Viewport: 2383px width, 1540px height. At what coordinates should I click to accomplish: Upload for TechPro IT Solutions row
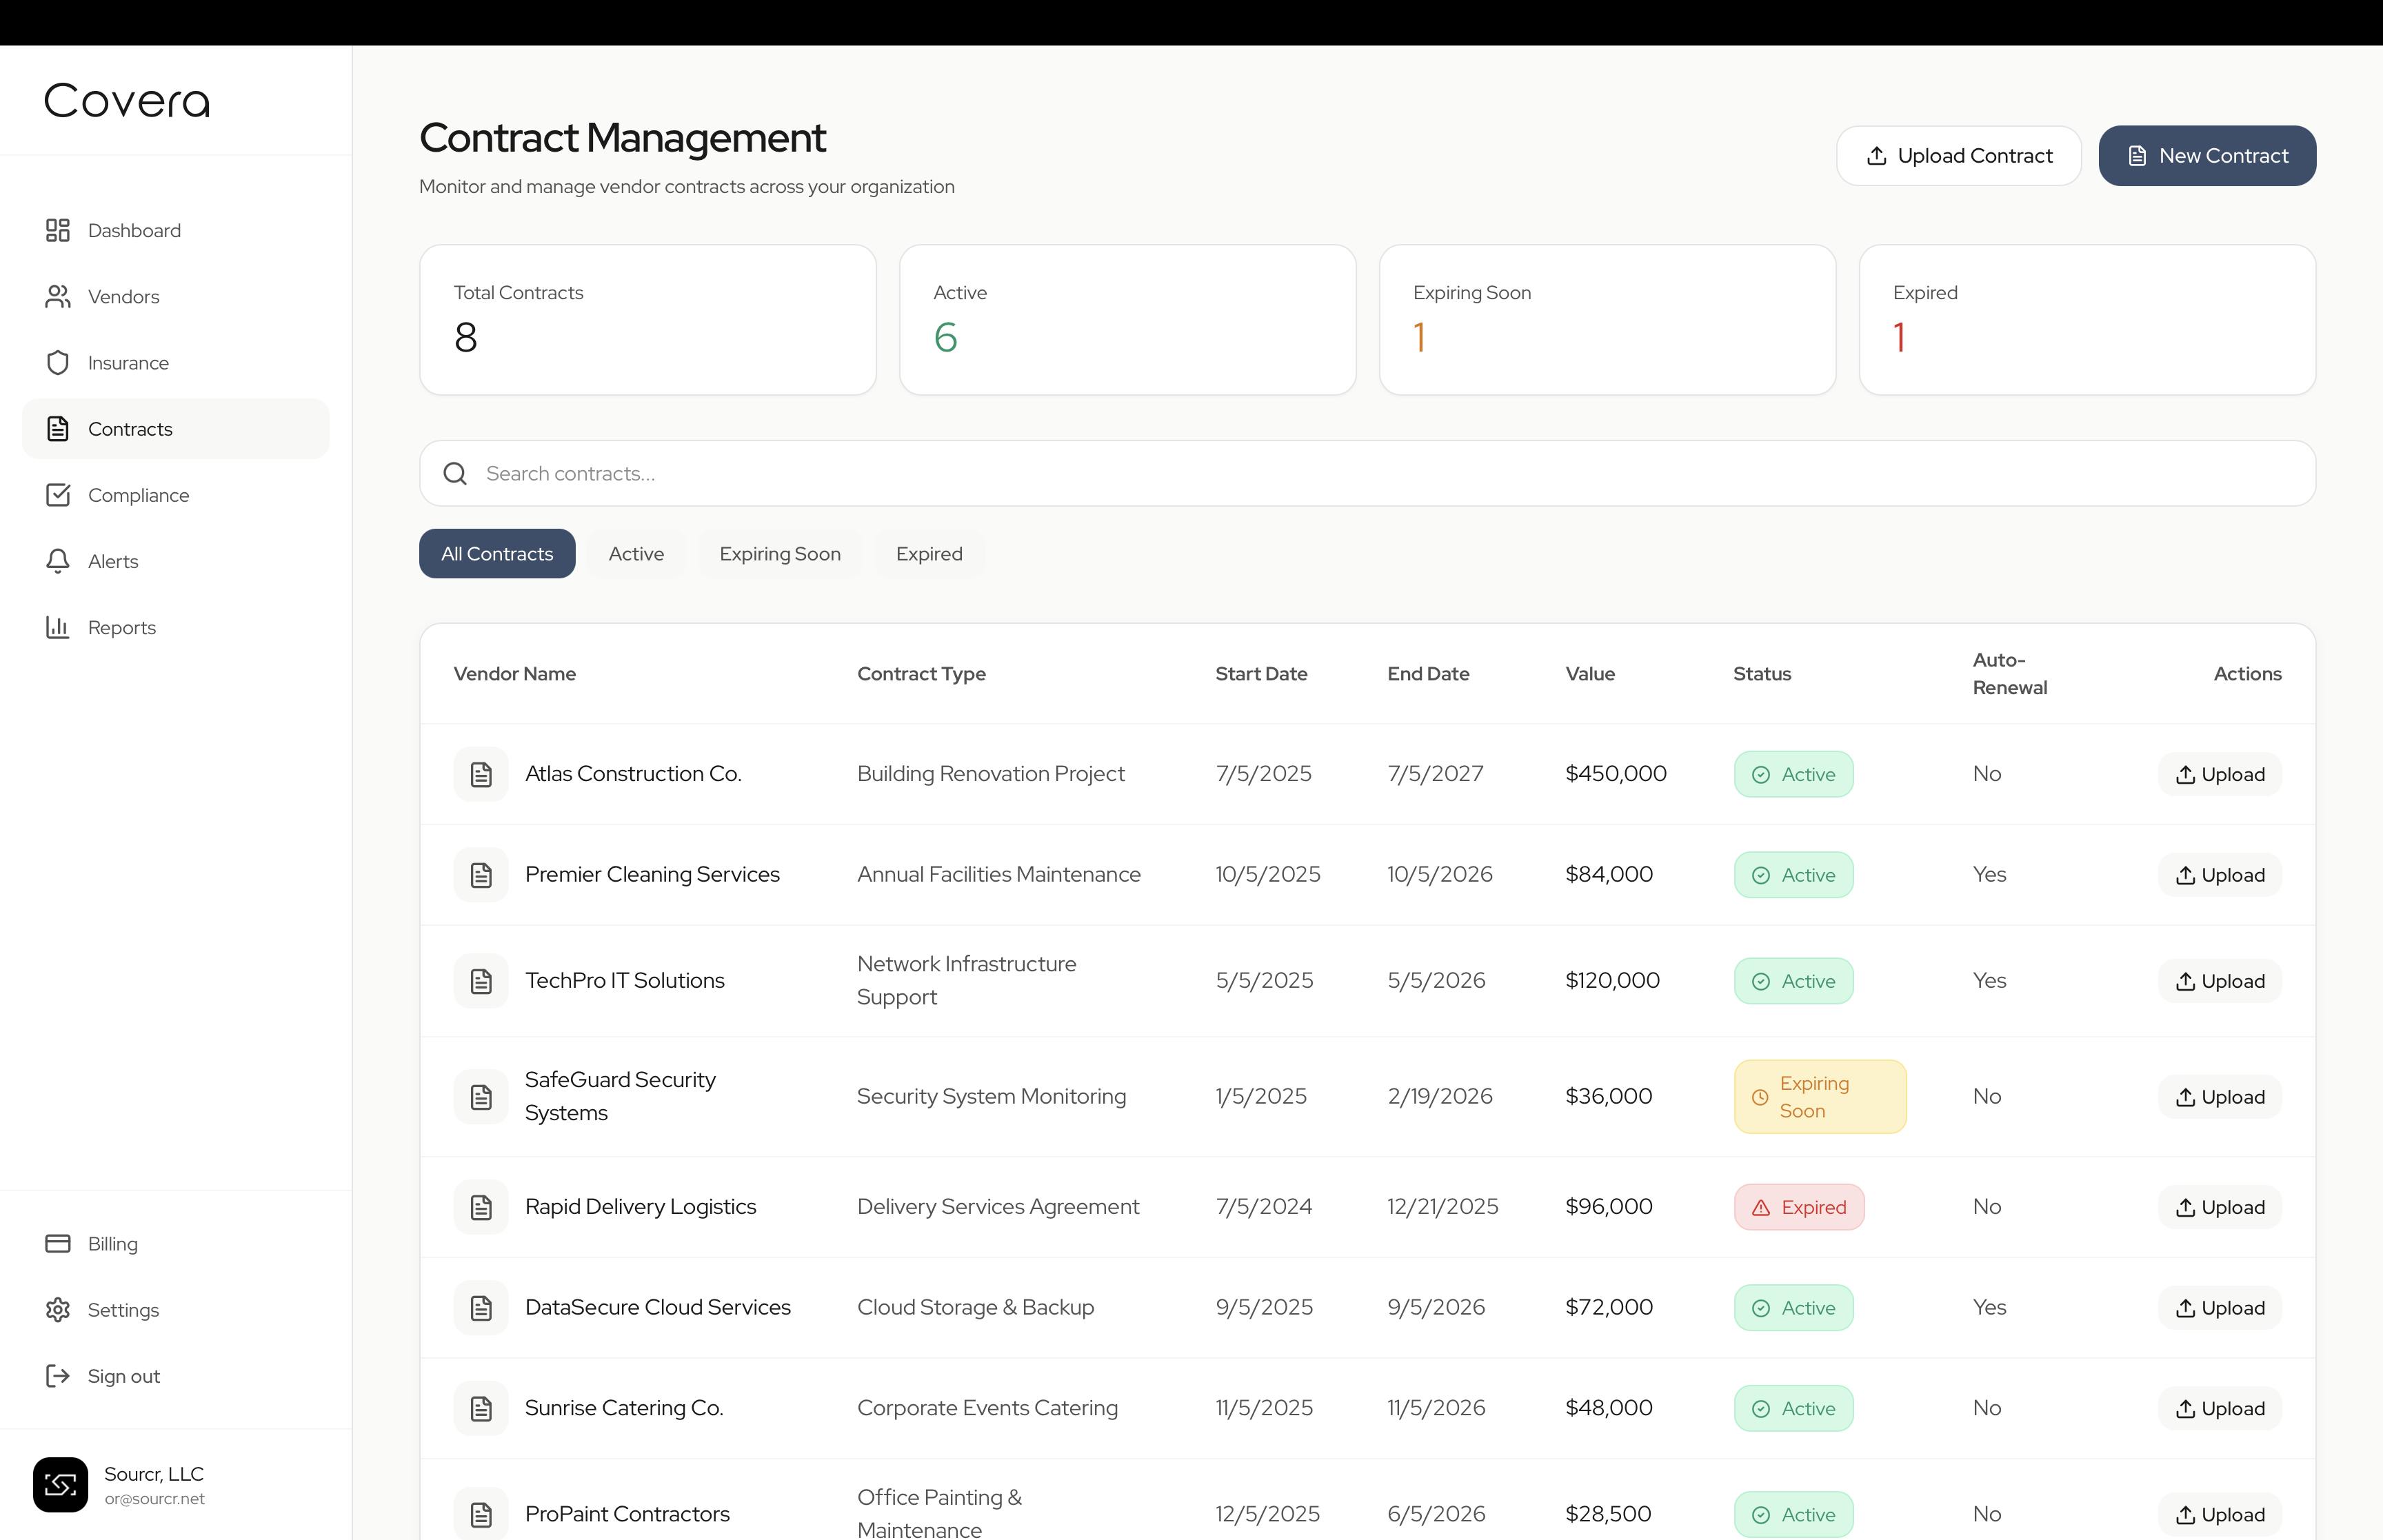click(x=2220, y=981)
